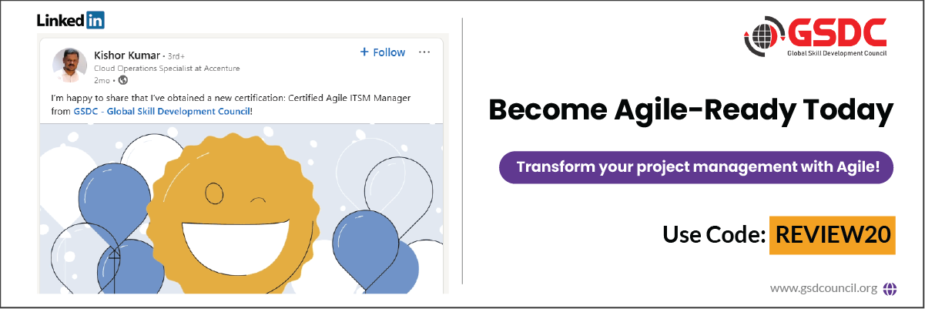925x309 pixels.
Task: Follow Kishor Kumar
Action: (x=383, y=52)
